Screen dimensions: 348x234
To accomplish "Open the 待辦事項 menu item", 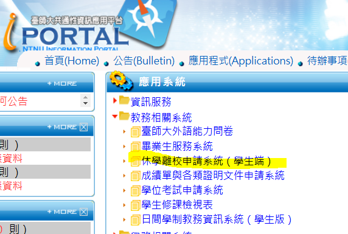I will tap(327, 61).
